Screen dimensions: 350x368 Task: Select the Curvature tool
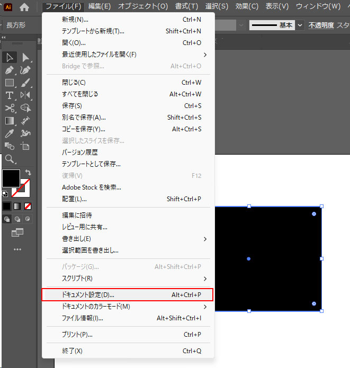[25, 70]
